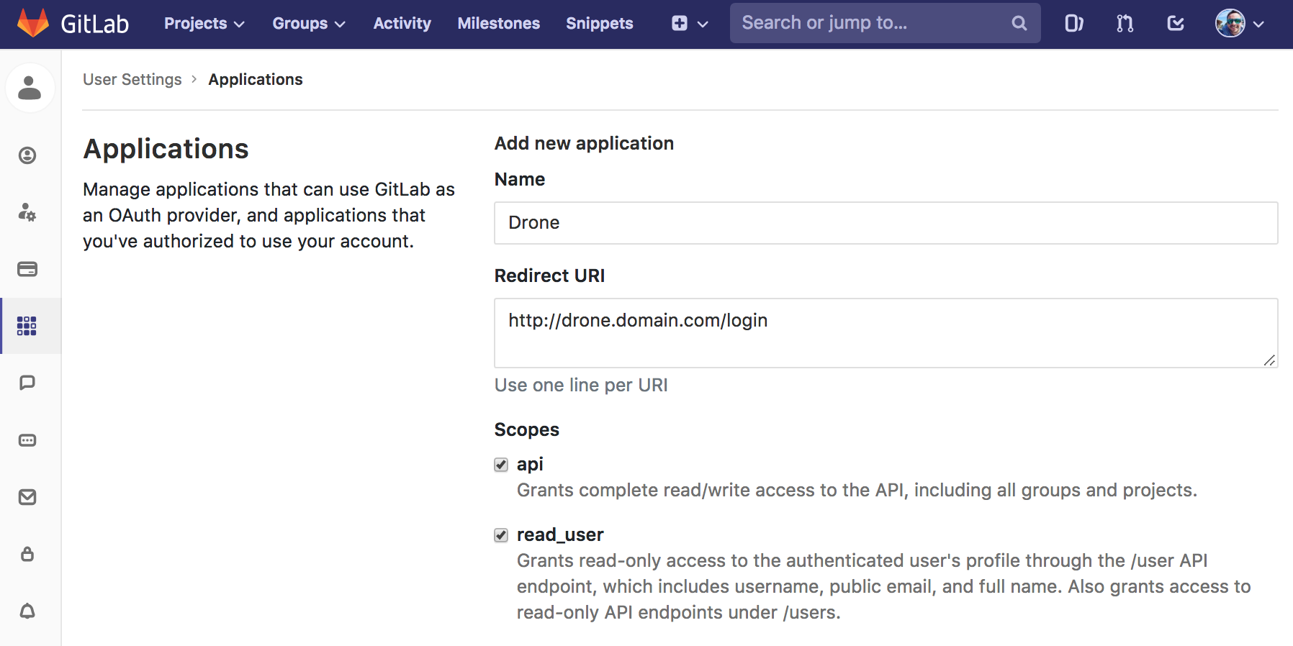Viewport: 1293px width, 646px height.
Task: Open the user avatar dropdown
Action: pos(1240,24)
